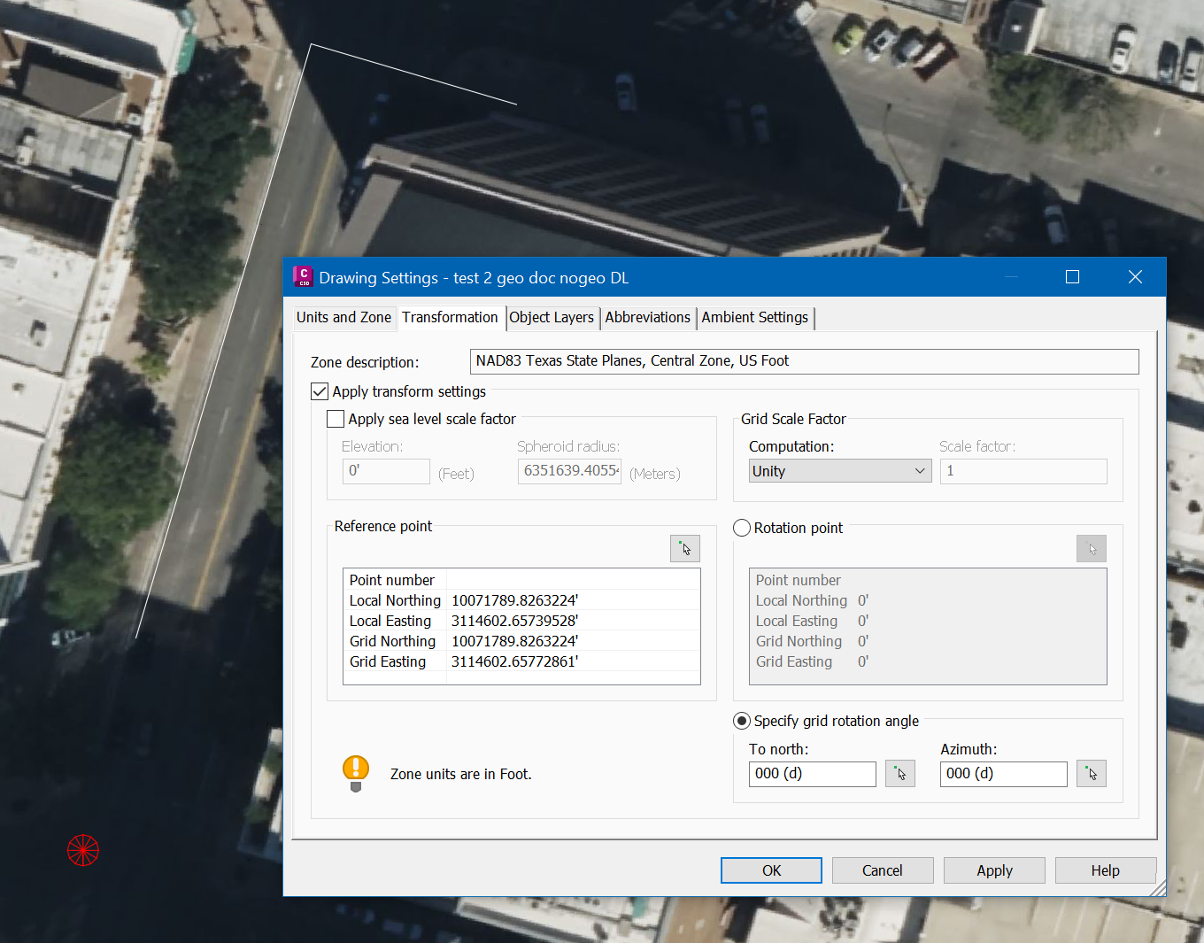Click the Rotation point pick-in-drawing icon
Image resolution: width=1204 pixels, height=943 pixels.
pos(1091,548)
